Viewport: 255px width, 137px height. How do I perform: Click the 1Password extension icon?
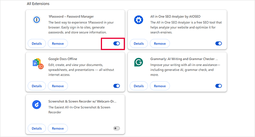pos(37,20)
